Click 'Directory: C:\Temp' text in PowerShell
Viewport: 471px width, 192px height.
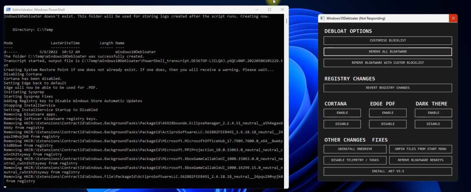coord(33,30)
